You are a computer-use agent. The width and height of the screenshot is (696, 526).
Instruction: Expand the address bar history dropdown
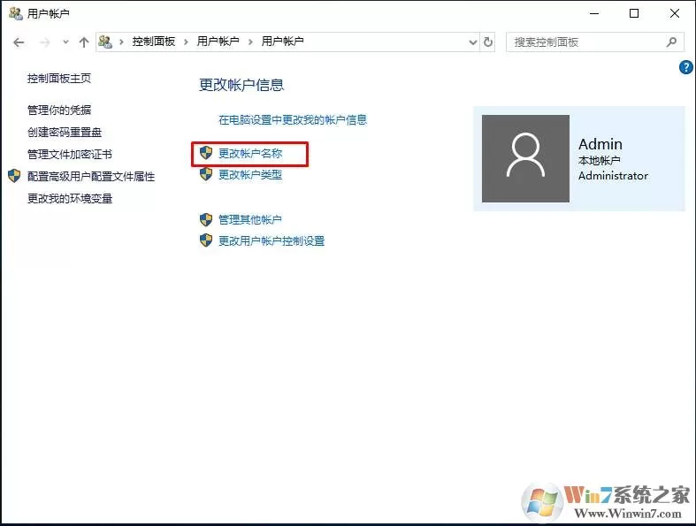(x=473, y=42)
